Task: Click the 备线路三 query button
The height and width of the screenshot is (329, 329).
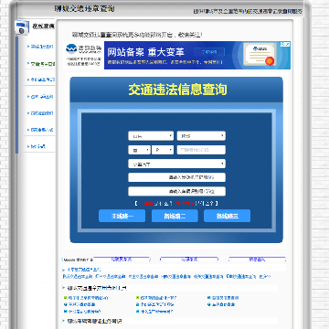Action: point(227,216)
